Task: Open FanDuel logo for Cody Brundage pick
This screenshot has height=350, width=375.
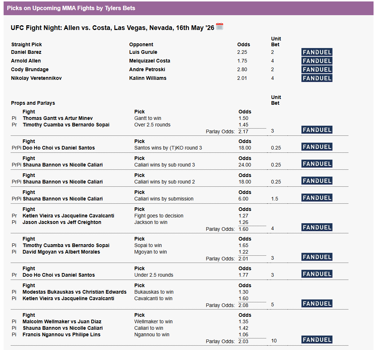Action: pyautogui.click(x=317, y=69)
